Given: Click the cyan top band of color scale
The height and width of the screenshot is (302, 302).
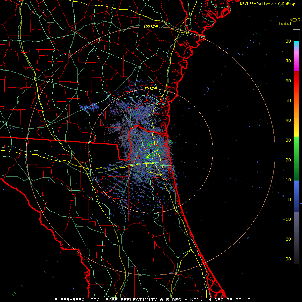Looking at the screenshot, I should (x=296, y=44).
